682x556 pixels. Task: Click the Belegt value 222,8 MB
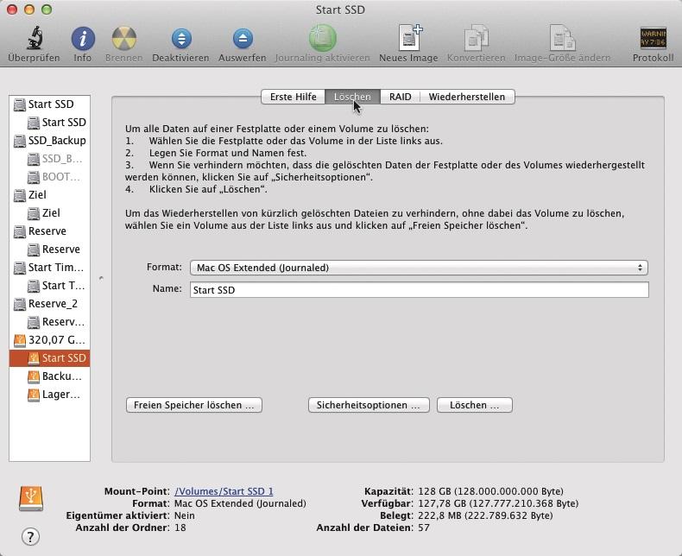tap(485, 516)
